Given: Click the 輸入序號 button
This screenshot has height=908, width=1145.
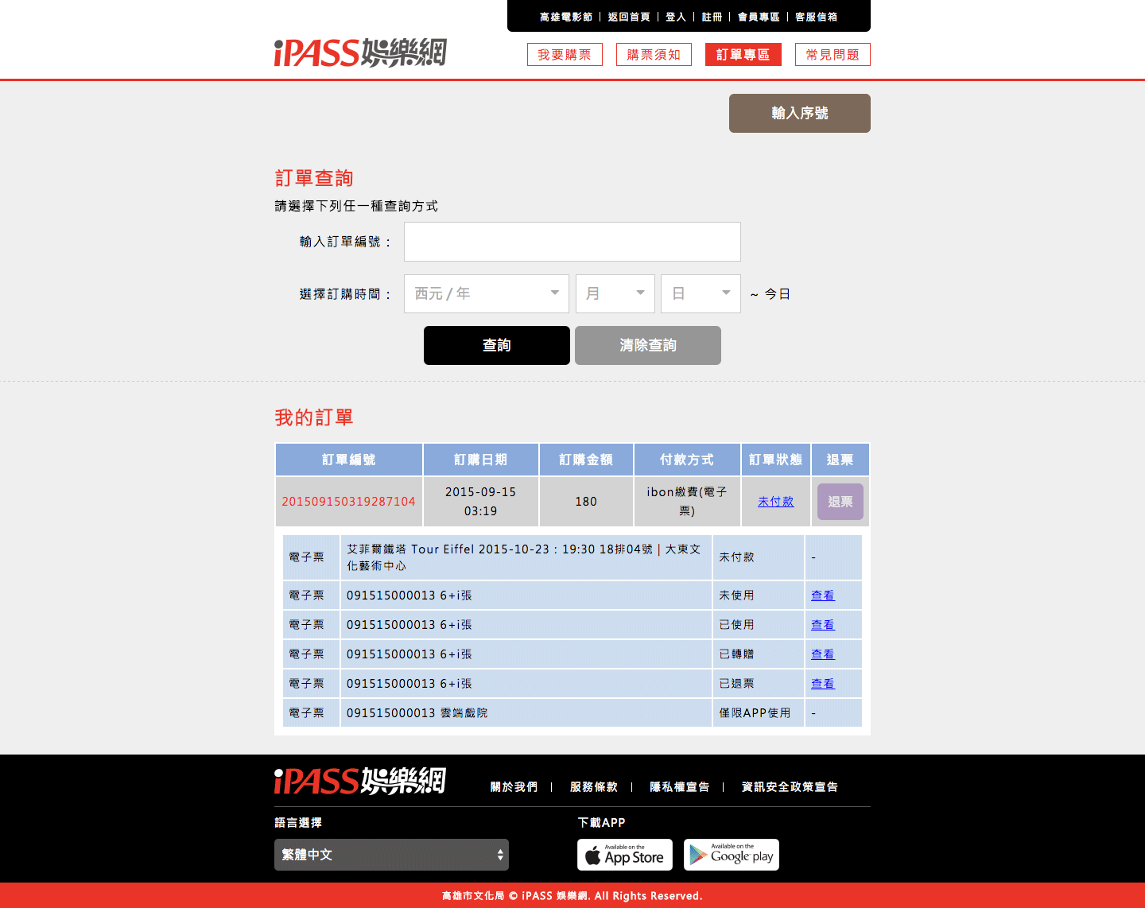Looking at the screenshot, I should [x=799, y=113].
